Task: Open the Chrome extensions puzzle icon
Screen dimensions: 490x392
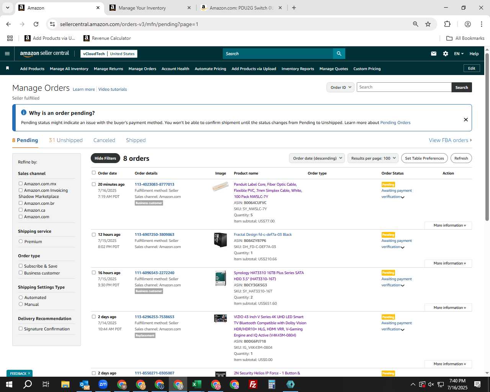Action: [447, 24]
